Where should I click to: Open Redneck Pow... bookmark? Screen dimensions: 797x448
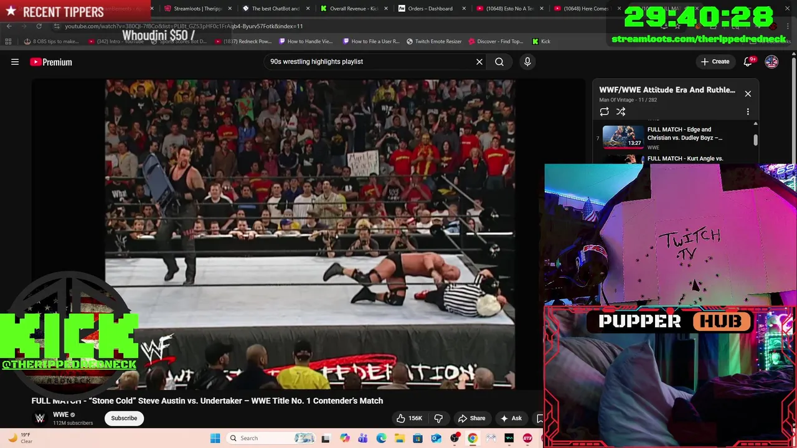pyautogui.click(x=243, y=42)
